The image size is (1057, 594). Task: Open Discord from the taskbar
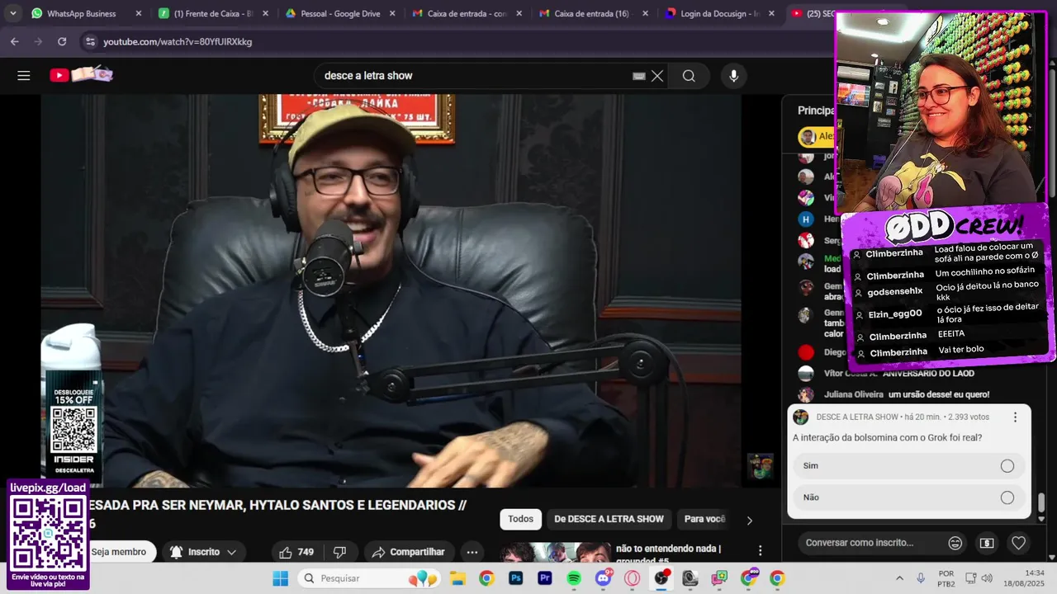pos(604,578)
